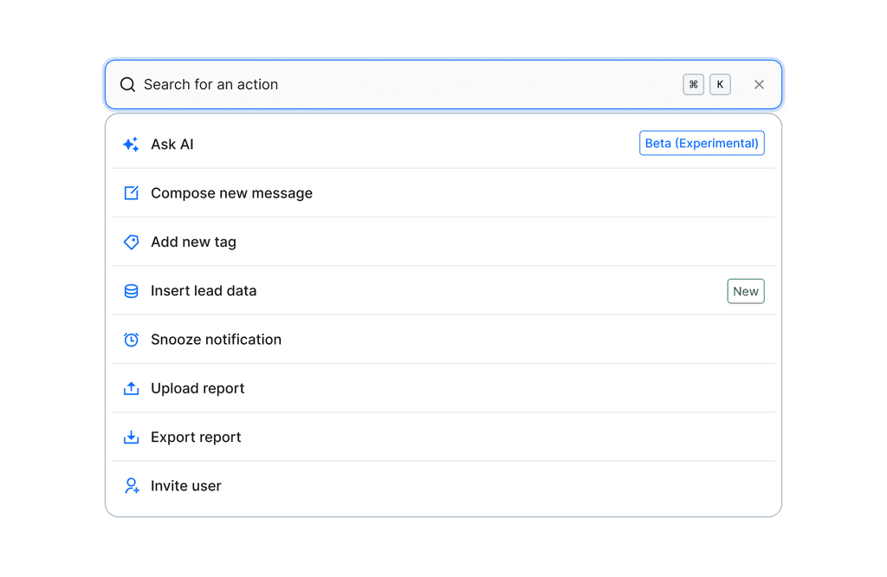
Task: Open the Upload report action
Action: (197, 389)
